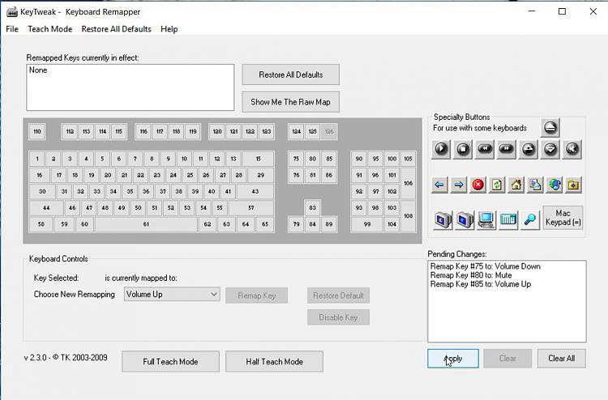Click the My Computer icon
The height and width of the screenshot is (400, 608).
click(x=486, y=220)
